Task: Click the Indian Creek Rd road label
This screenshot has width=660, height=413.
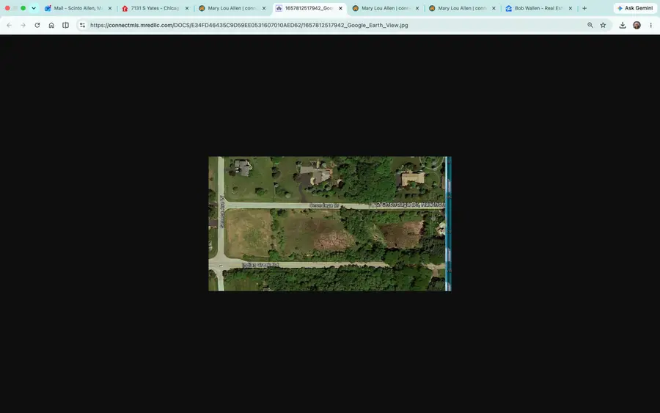Action: (x=260, y=265)
